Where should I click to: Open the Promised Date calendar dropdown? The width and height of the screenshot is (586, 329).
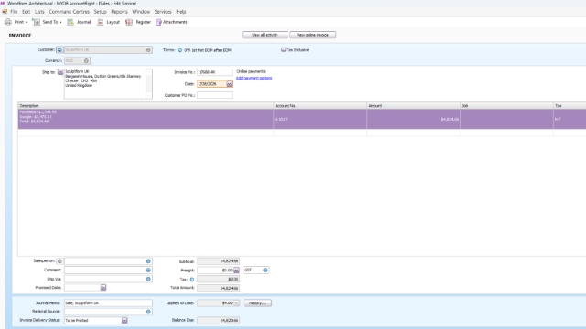click(103, 288)
